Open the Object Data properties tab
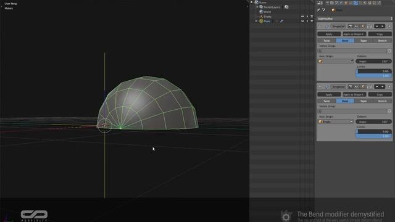395x222 pixels. click(360, 2)
